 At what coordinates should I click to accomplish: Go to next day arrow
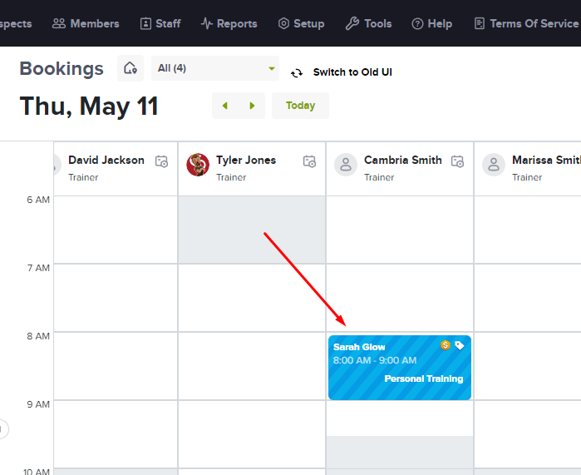point(252,106)
